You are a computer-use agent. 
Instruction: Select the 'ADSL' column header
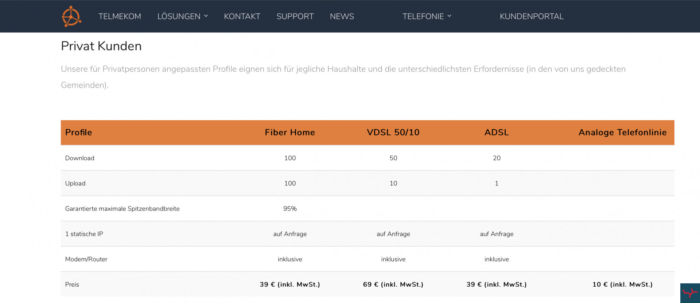coord(497,132)
